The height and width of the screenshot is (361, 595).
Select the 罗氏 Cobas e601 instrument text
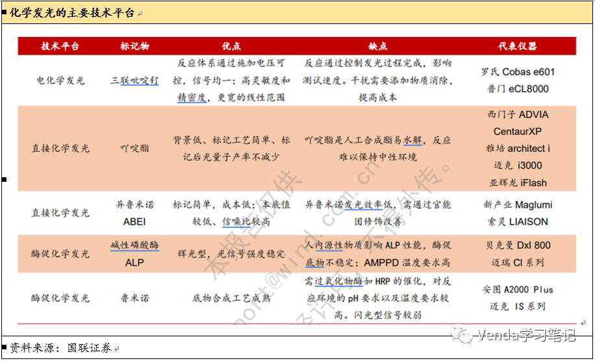517,72
